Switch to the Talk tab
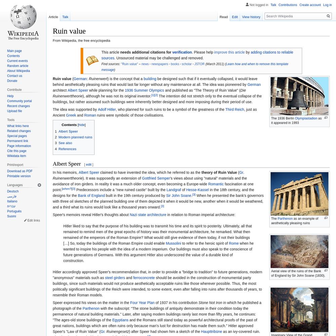Image resolution: width=336 pixels, height=336 pixels. coord(65,17)
